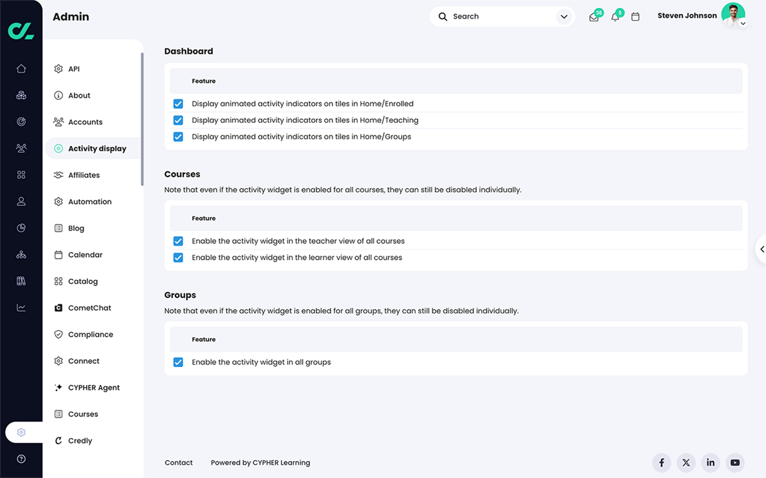766x478 pixels.
Task: Open the Contact link in the footer
Action: [x=178, y=463]
